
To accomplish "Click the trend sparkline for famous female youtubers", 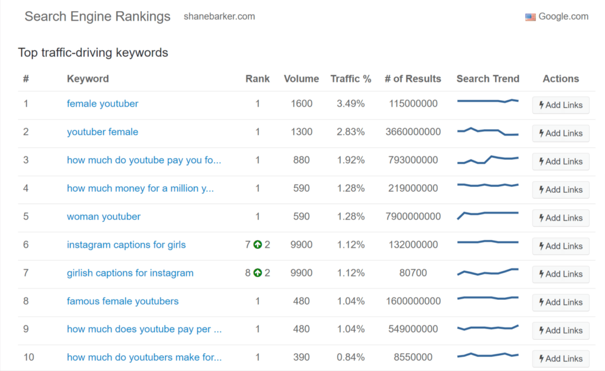I will pos(487,298).
